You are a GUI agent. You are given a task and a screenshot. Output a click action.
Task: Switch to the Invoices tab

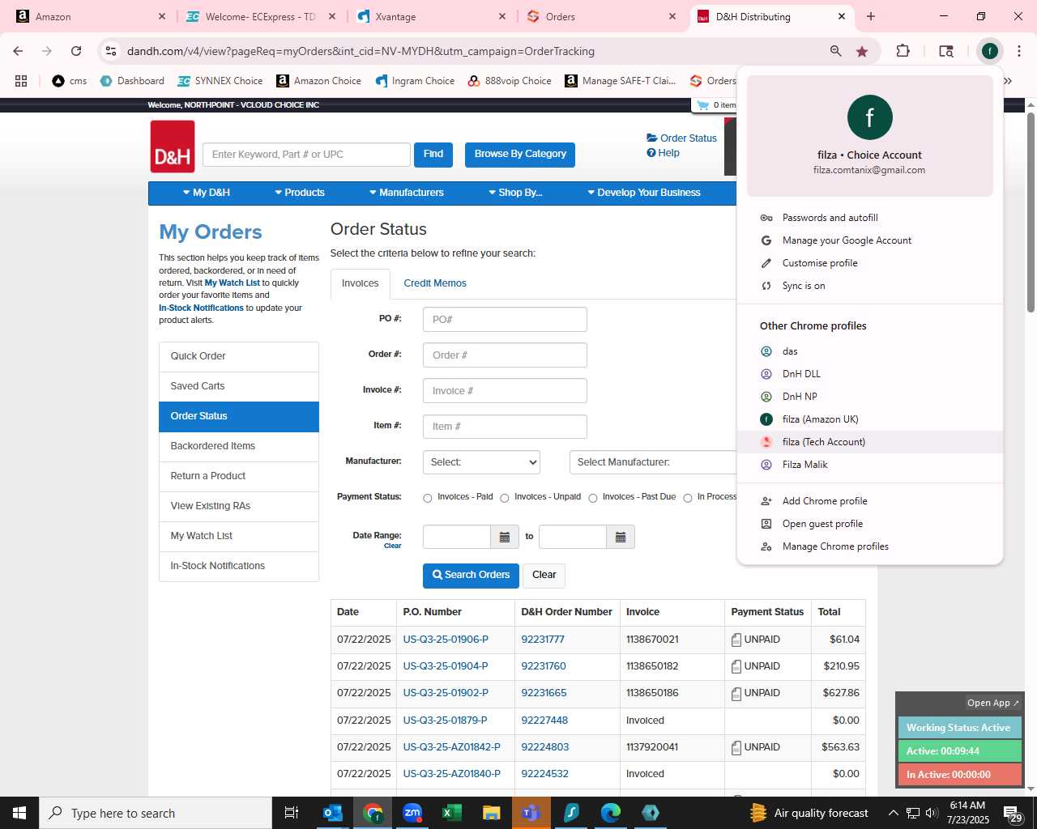click(x=361, y=283)
